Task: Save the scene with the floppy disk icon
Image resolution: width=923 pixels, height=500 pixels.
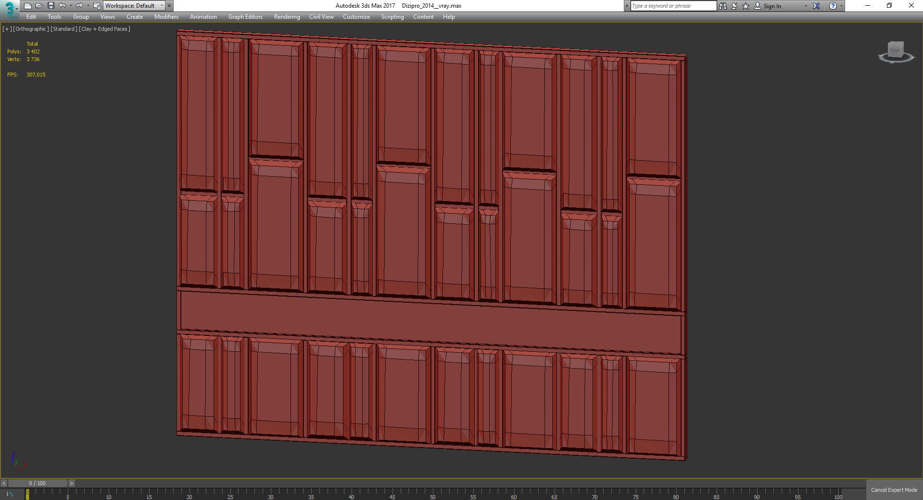Action: point(51,6)
